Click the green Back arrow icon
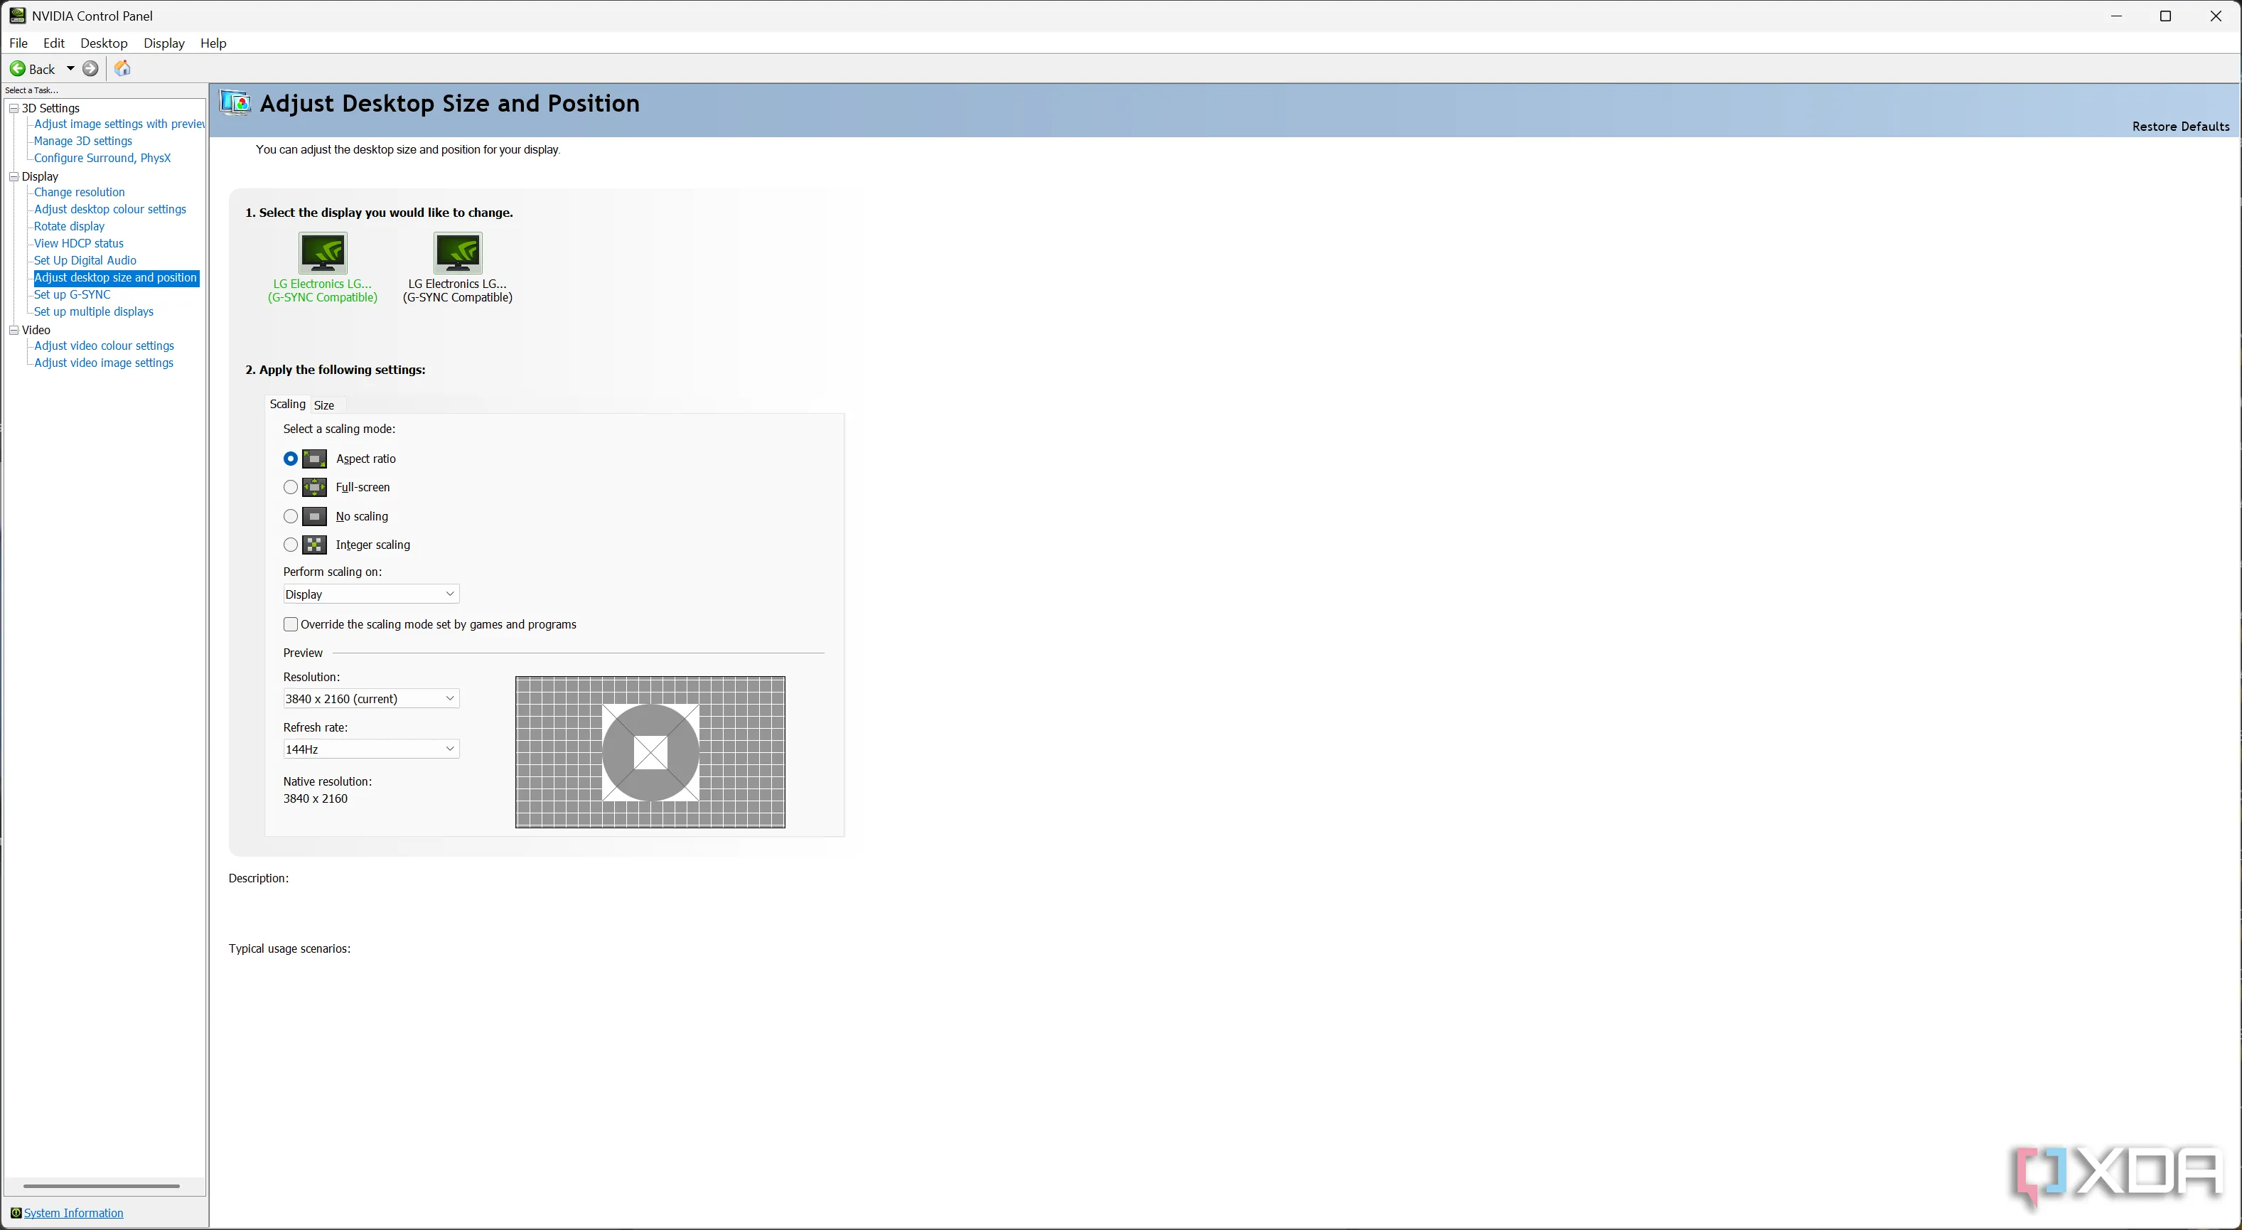2242x1230 pixels. coord(17,69)
